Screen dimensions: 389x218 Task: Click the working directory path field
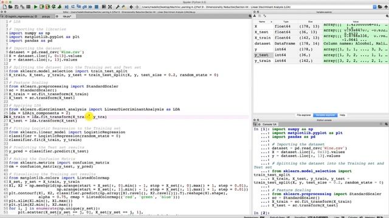tap(256, 7)
